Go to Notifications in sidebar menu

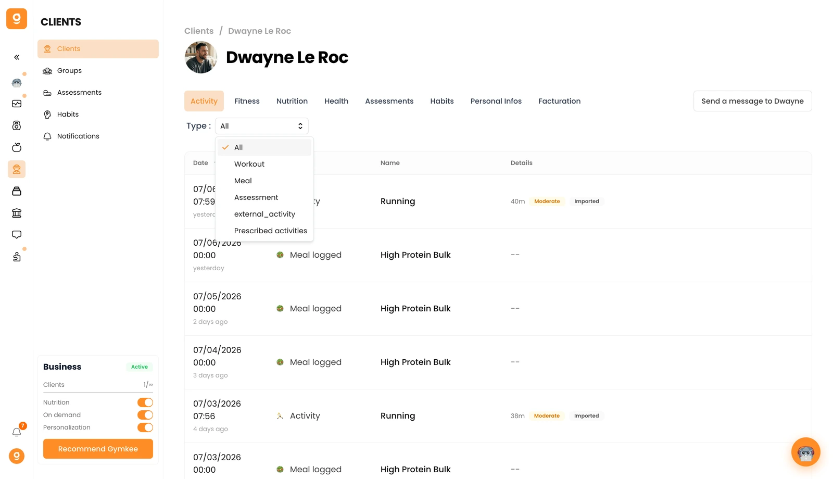[x=98, y=136]
